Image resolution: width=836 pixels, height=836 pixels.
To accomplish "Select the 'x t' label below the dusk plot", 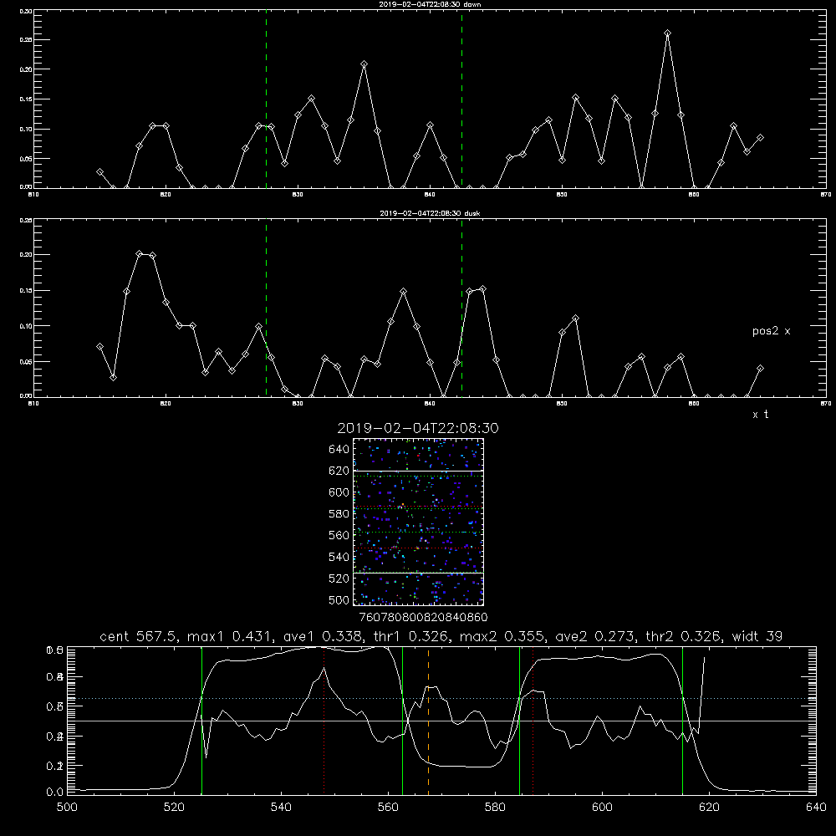I will click(760, 415).
